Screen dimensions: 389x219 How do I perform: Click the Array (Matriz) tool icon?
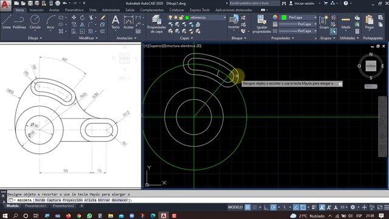coord(91,31)
